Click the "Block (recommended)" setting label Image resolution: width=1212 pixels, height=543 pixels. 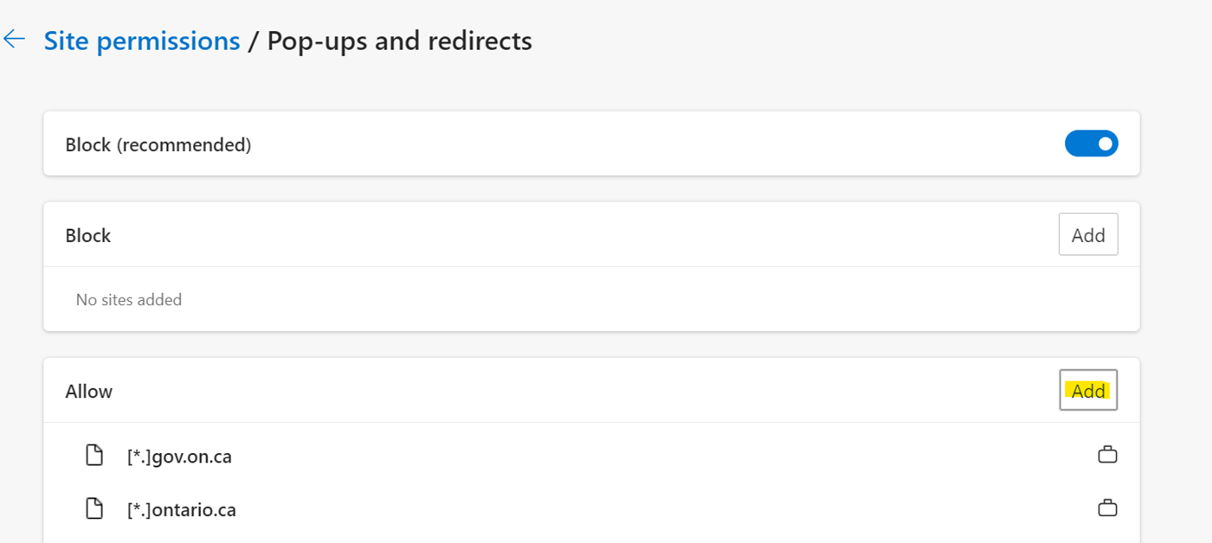coord(158,144)
